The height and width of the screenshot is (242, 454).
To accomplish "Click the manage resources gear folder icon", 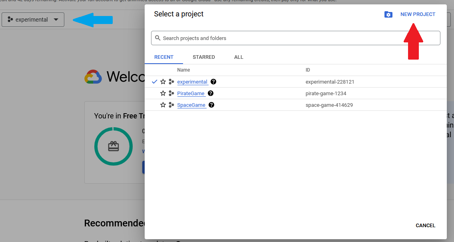I will [x=388, y=14].
